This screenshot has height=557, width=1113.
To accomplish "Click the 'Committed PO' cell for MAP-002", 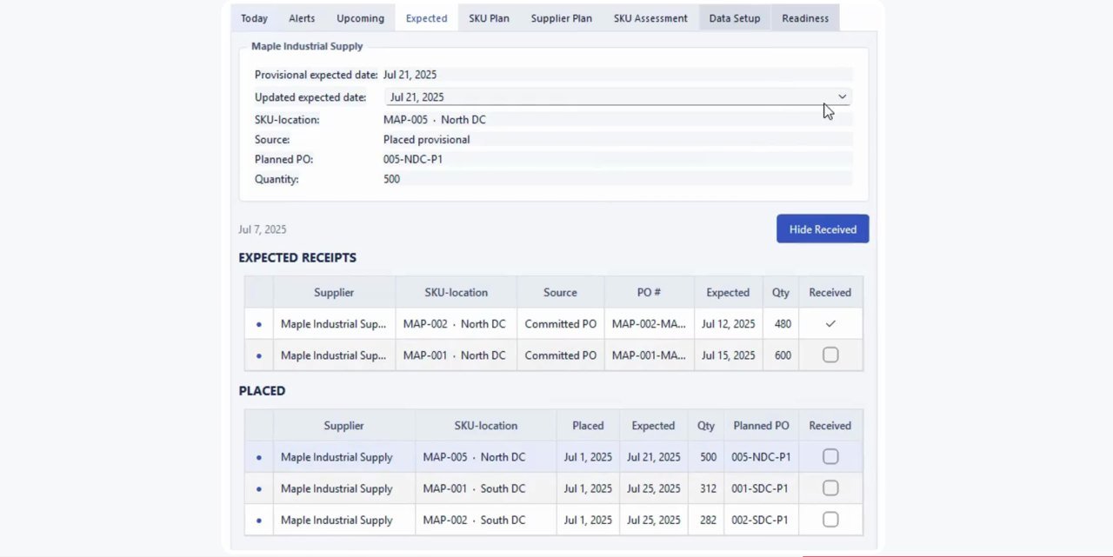I will (560, 324).
